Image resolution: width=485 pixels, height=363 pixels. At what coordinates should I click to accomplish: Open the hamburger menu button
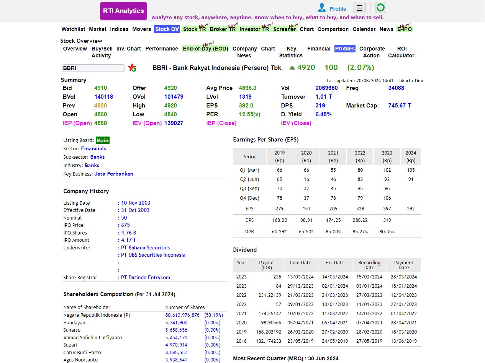(359, 8)
